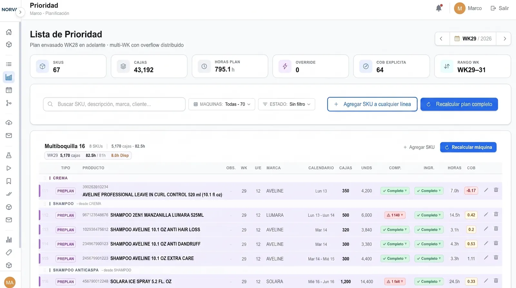
Task: Open the calendar icon in the sidebar
Action: [x=9, y=90]
